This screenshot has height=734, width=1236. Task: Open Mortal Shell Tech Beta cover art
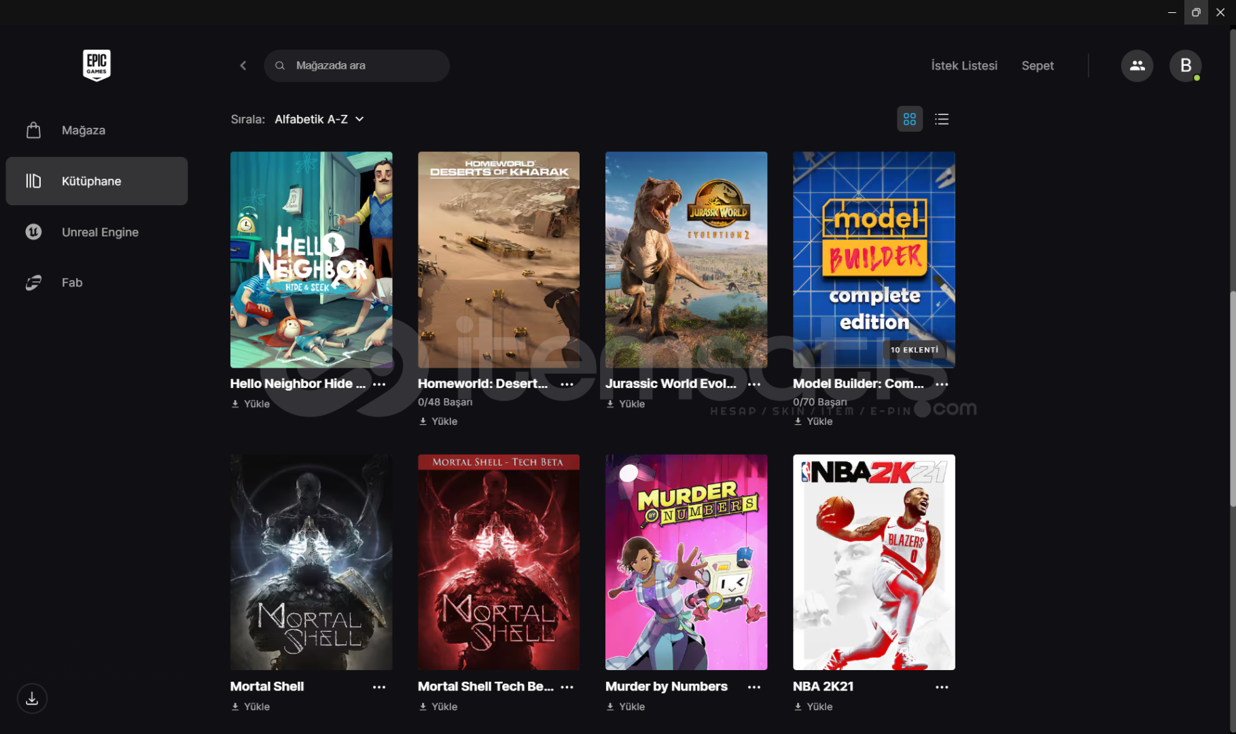499,562
